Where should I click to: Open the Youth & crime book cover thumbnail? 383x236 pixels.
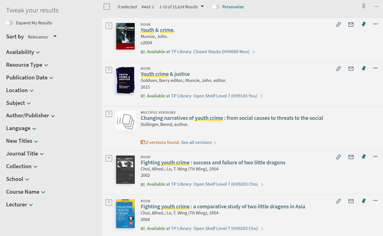point(125,36)
